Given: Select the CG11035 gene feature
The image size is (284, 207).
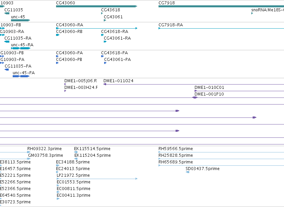Looking at the screenshot, I should pos(7,13).
